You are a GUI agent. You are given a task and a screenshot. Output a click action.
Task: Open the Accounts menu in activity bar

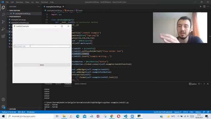(3, 99)
